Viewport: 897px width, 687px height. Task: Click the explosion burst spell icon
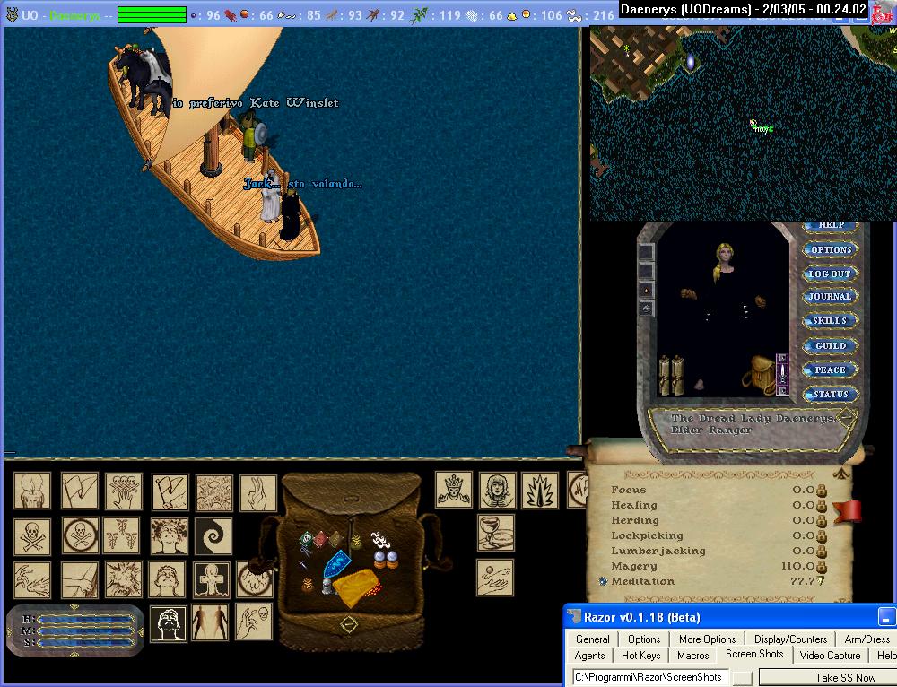(123, 579)
